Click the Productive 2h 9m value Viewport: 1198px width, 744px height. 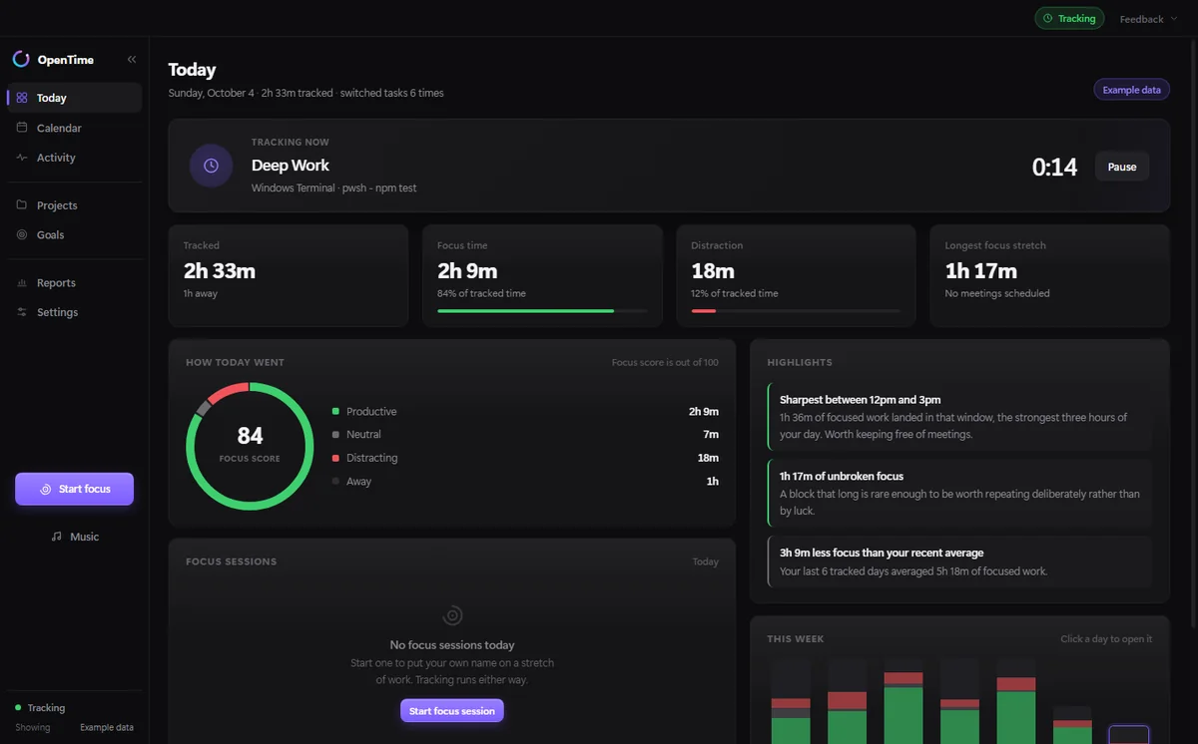point(704,411)
